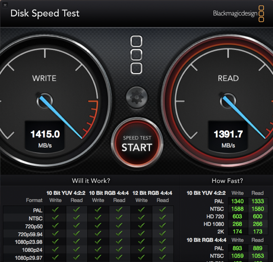
Task: Click the Format column label
Action: coord(34,200)
